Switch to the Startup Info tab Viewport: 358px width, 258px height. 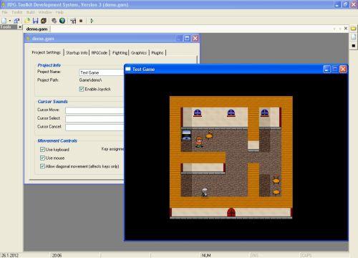77,52
